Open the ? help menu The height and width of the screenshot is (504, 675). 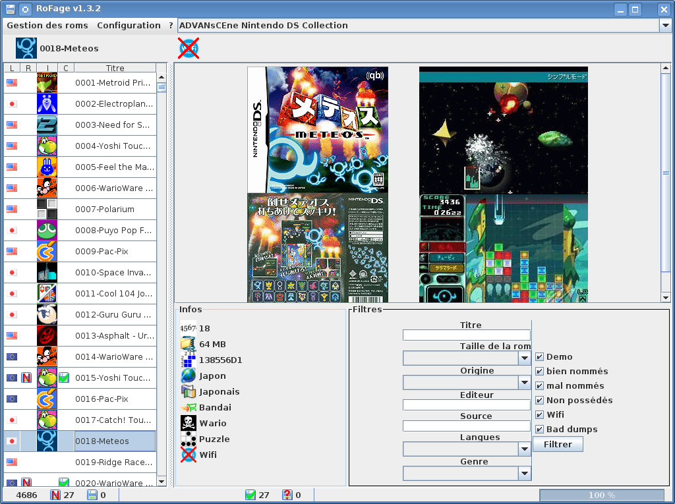coord(171,26)
